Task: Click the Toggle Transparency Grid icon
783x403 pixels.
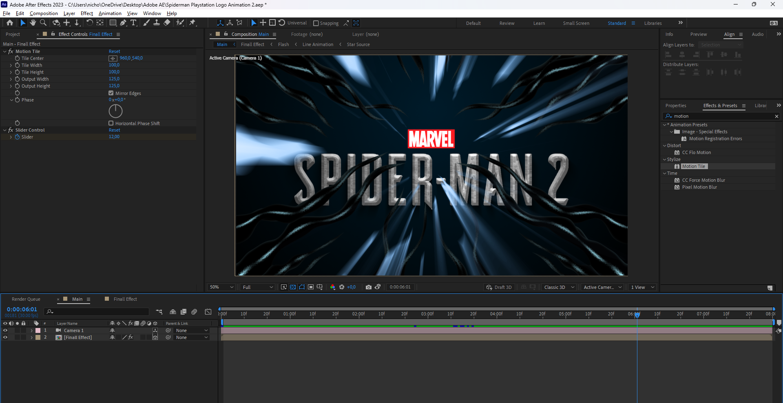Action: pyautogui.click(x=293, y=287)
